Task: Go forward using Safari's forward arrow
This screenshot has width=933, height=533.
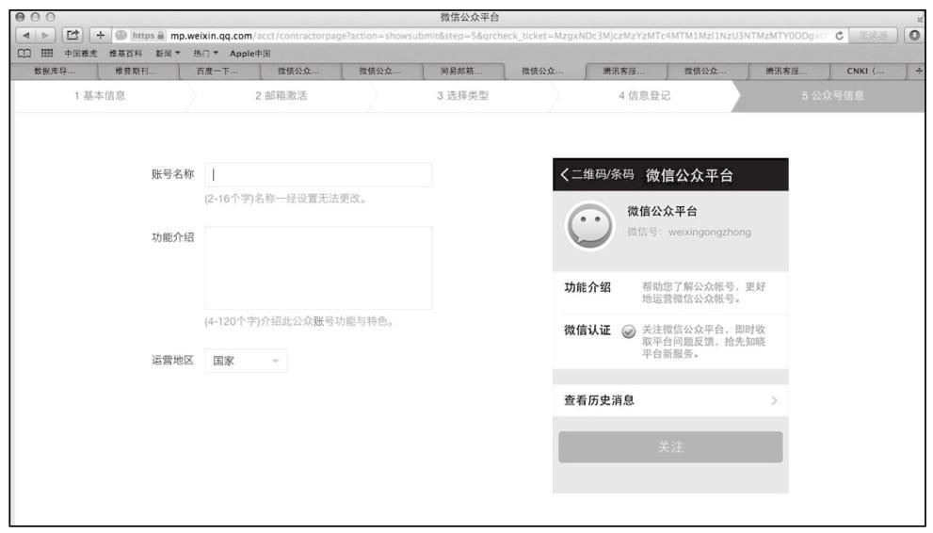Action: tap(45, 36)
